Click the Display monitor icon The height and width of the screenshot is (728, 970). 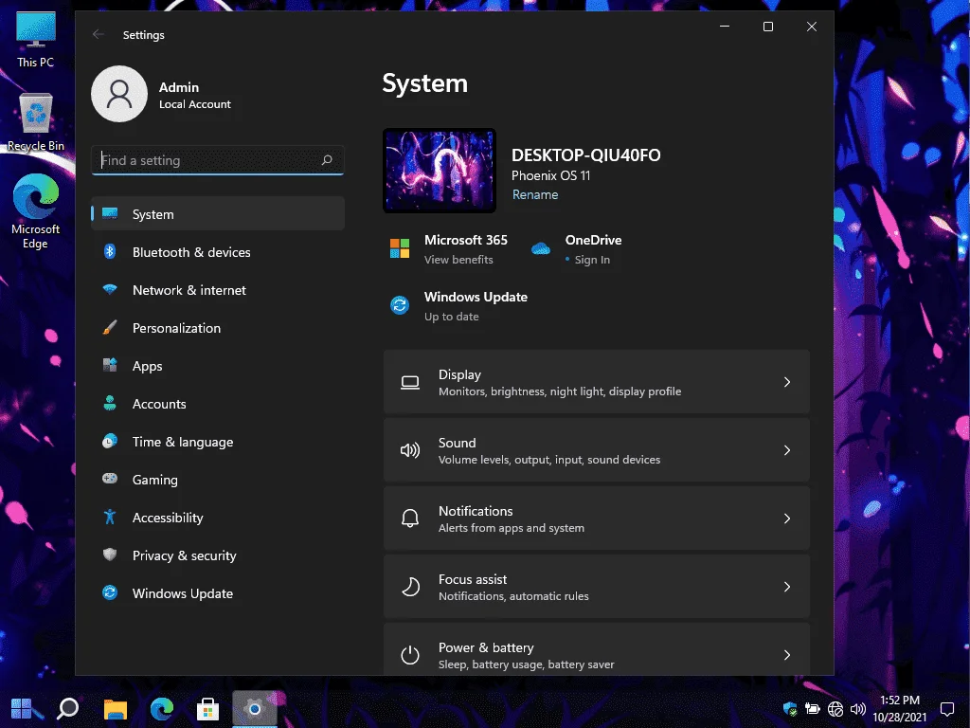point(409,383)
